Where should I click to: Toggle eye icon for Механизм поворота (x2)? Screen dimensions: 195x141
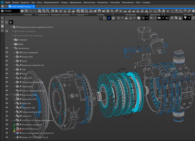7,65
